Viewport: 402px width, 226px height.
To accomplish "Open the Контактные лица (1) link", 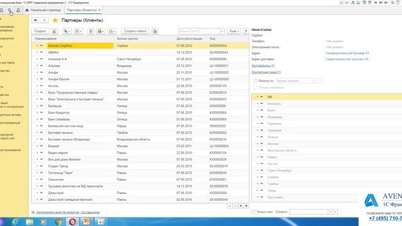I will click(266, 72).
